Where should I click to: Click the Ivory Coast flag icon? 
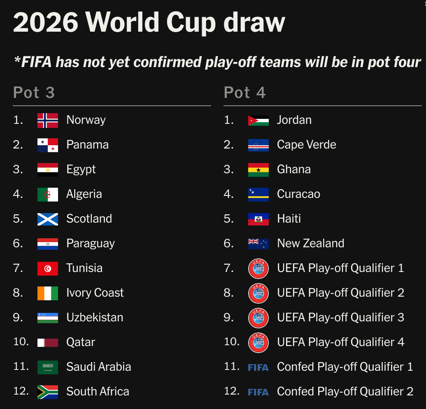click(x=48, y=293)
